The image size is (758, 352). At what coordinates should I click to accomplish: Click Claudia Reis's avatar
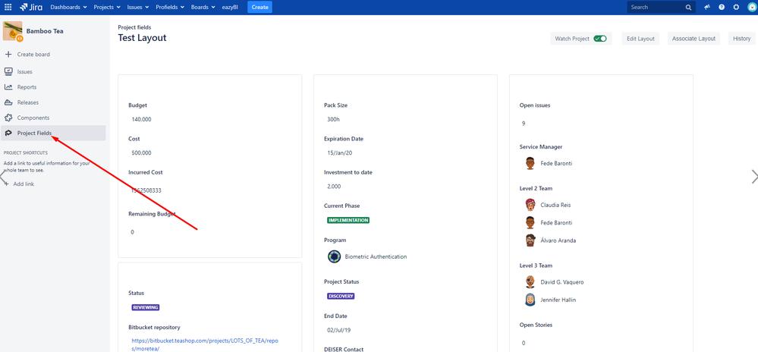coord(530,205)
